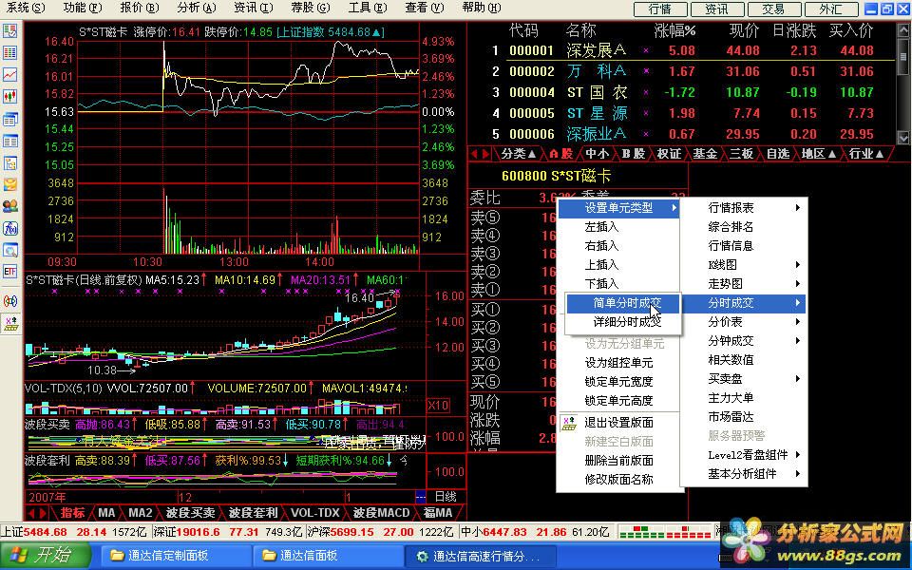
Task: Open the 分析(A) menu
Action: 196,8
